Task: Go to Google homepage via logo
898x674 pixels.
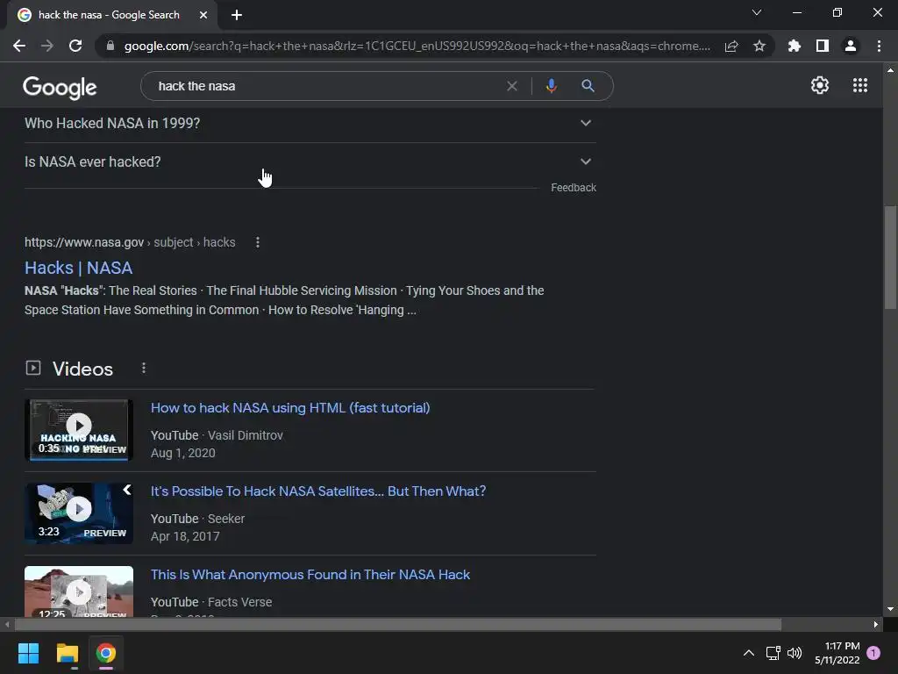Action: (x=60, y=87)
